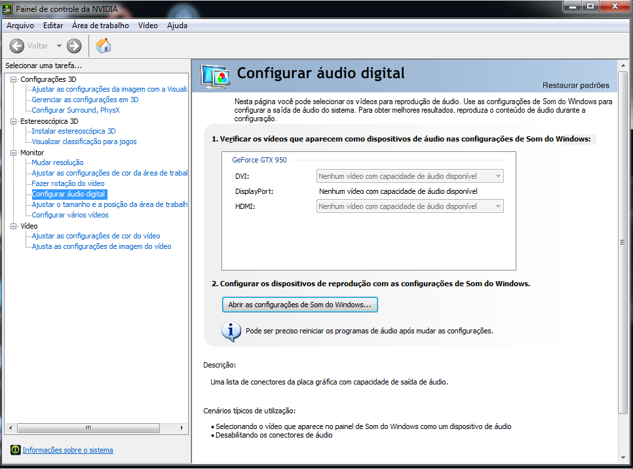Select Ajustar as configurações de cor da área de trabalho
This screenshot has width=633, height=469.
click(x=109, y=173)
